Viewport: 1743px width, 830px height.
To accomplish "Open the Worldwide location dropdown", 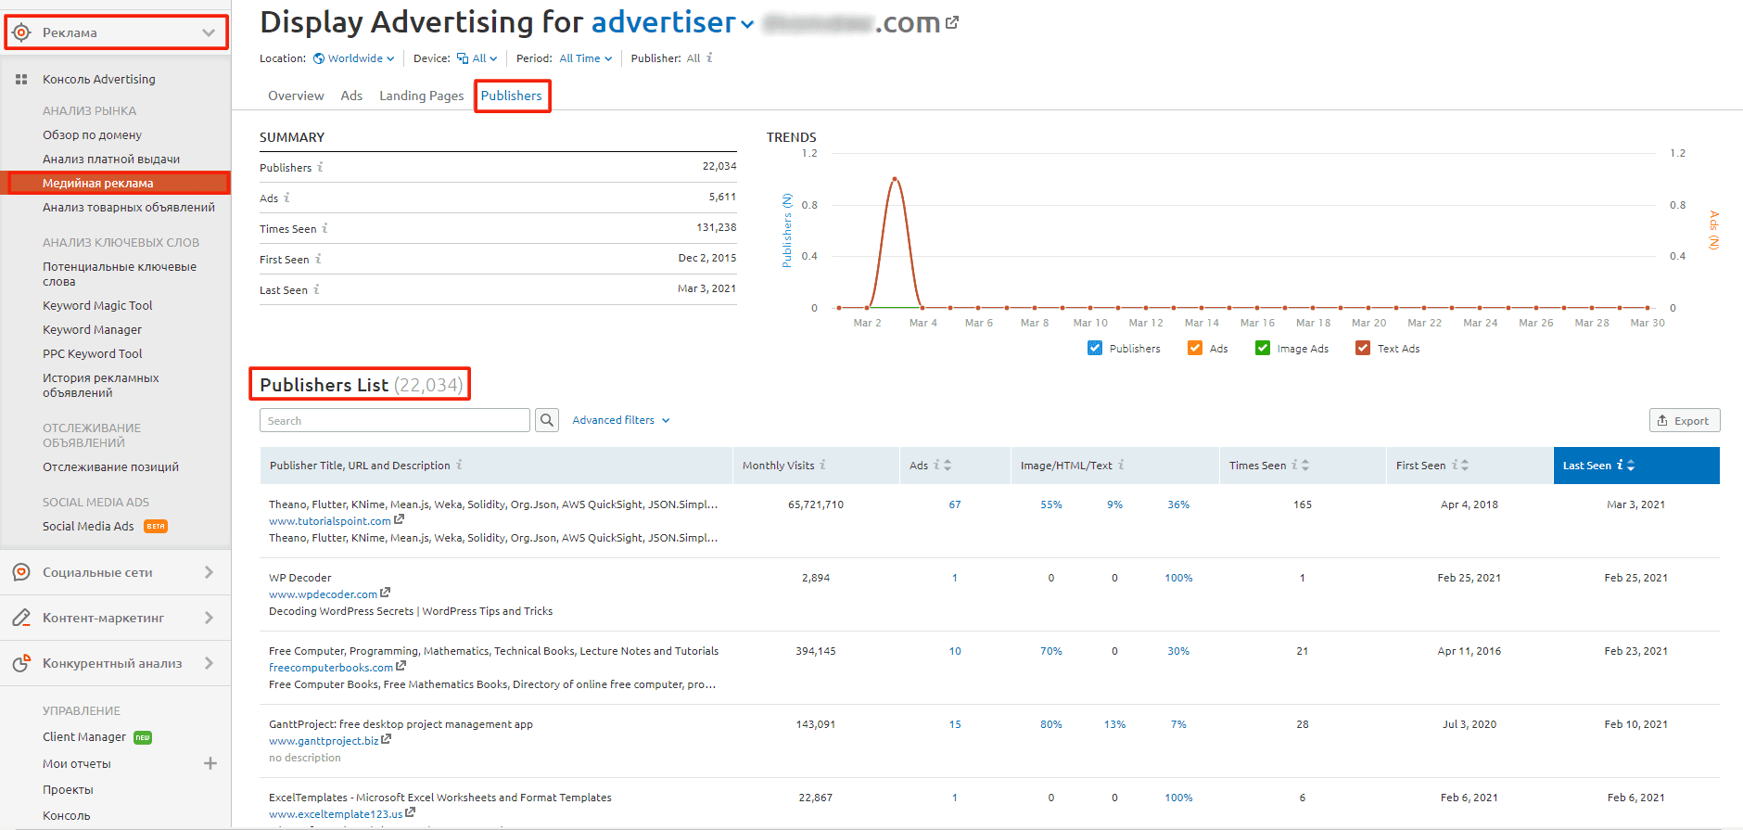I will pyautogui.click(x=354, y=58).
